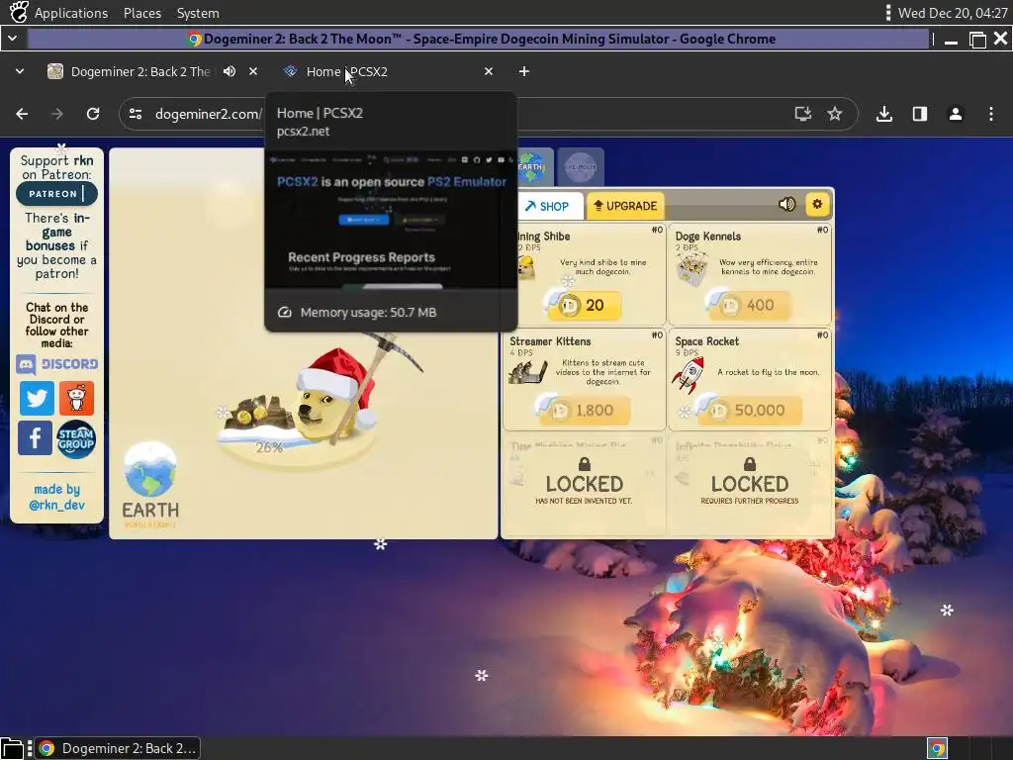Close the Dogeminer 2 tab
Image resolution: width=1013 pixels, height=760 pixels.
tap(253, 71)
